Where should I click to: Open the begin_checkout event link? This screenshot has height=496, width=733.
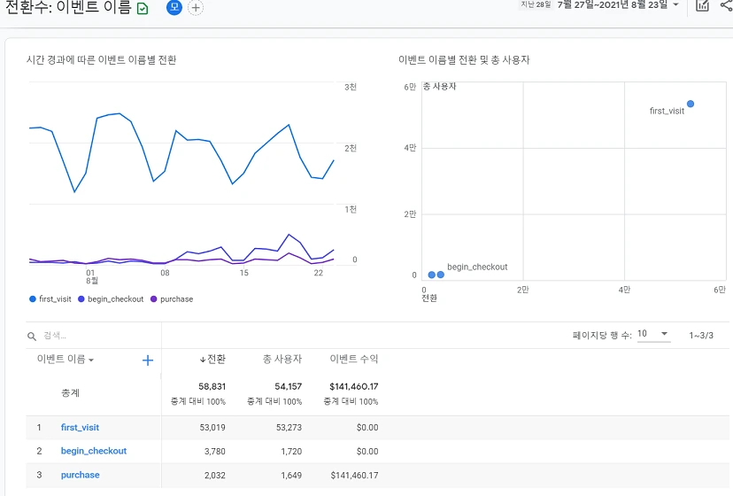[94, 451]
